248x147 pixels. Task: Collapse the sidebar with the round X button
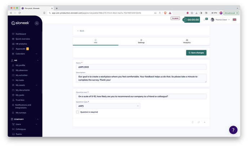click(37, 23)
